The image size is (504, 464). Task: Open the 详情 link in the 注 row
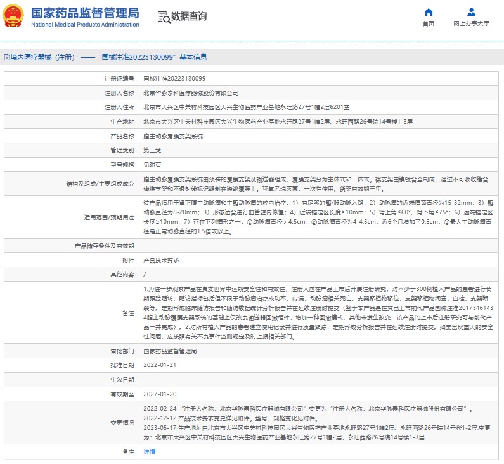point(150,452)
